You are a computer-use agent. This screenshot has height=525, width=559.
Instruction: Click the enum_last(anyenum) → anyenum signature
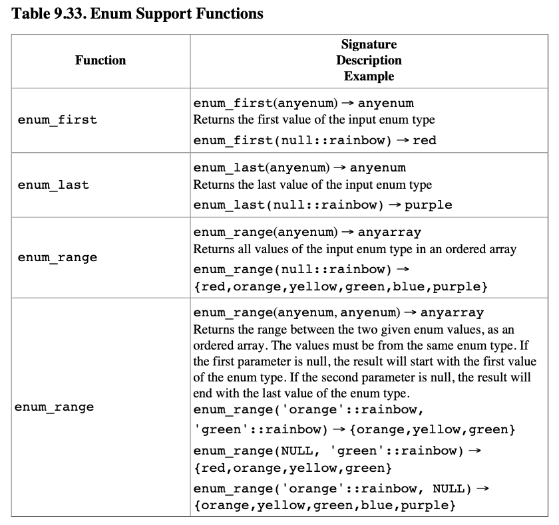(299, 168)
